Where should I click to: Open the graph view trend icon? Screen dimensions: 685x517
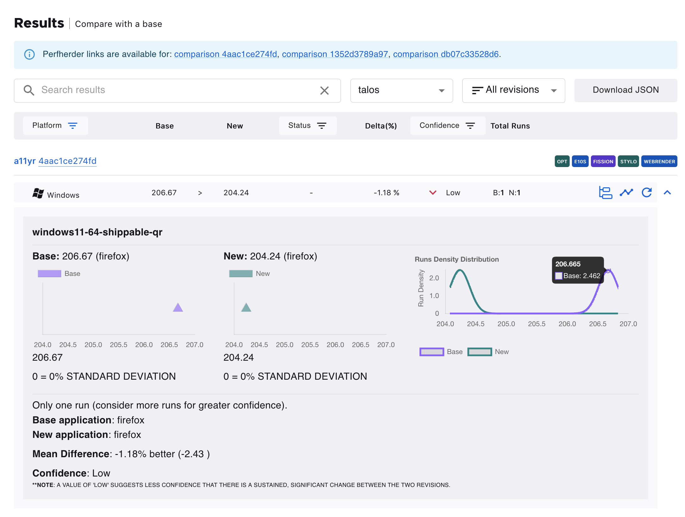point(626,193)
